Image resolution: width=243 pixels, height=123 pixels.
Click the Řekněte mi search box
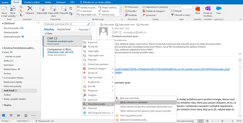click(x=96, y=2)
